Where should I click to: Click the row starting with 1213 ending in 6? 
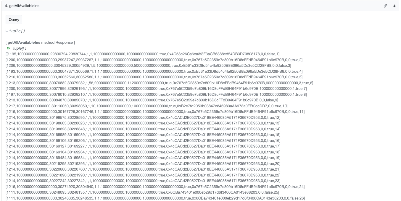[x=159, y=83]
